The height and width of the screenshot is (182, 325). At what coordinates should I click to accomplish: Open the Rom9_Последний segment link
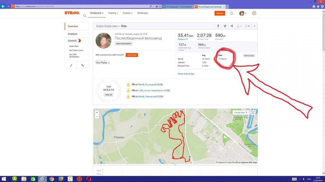coord(147,84)
